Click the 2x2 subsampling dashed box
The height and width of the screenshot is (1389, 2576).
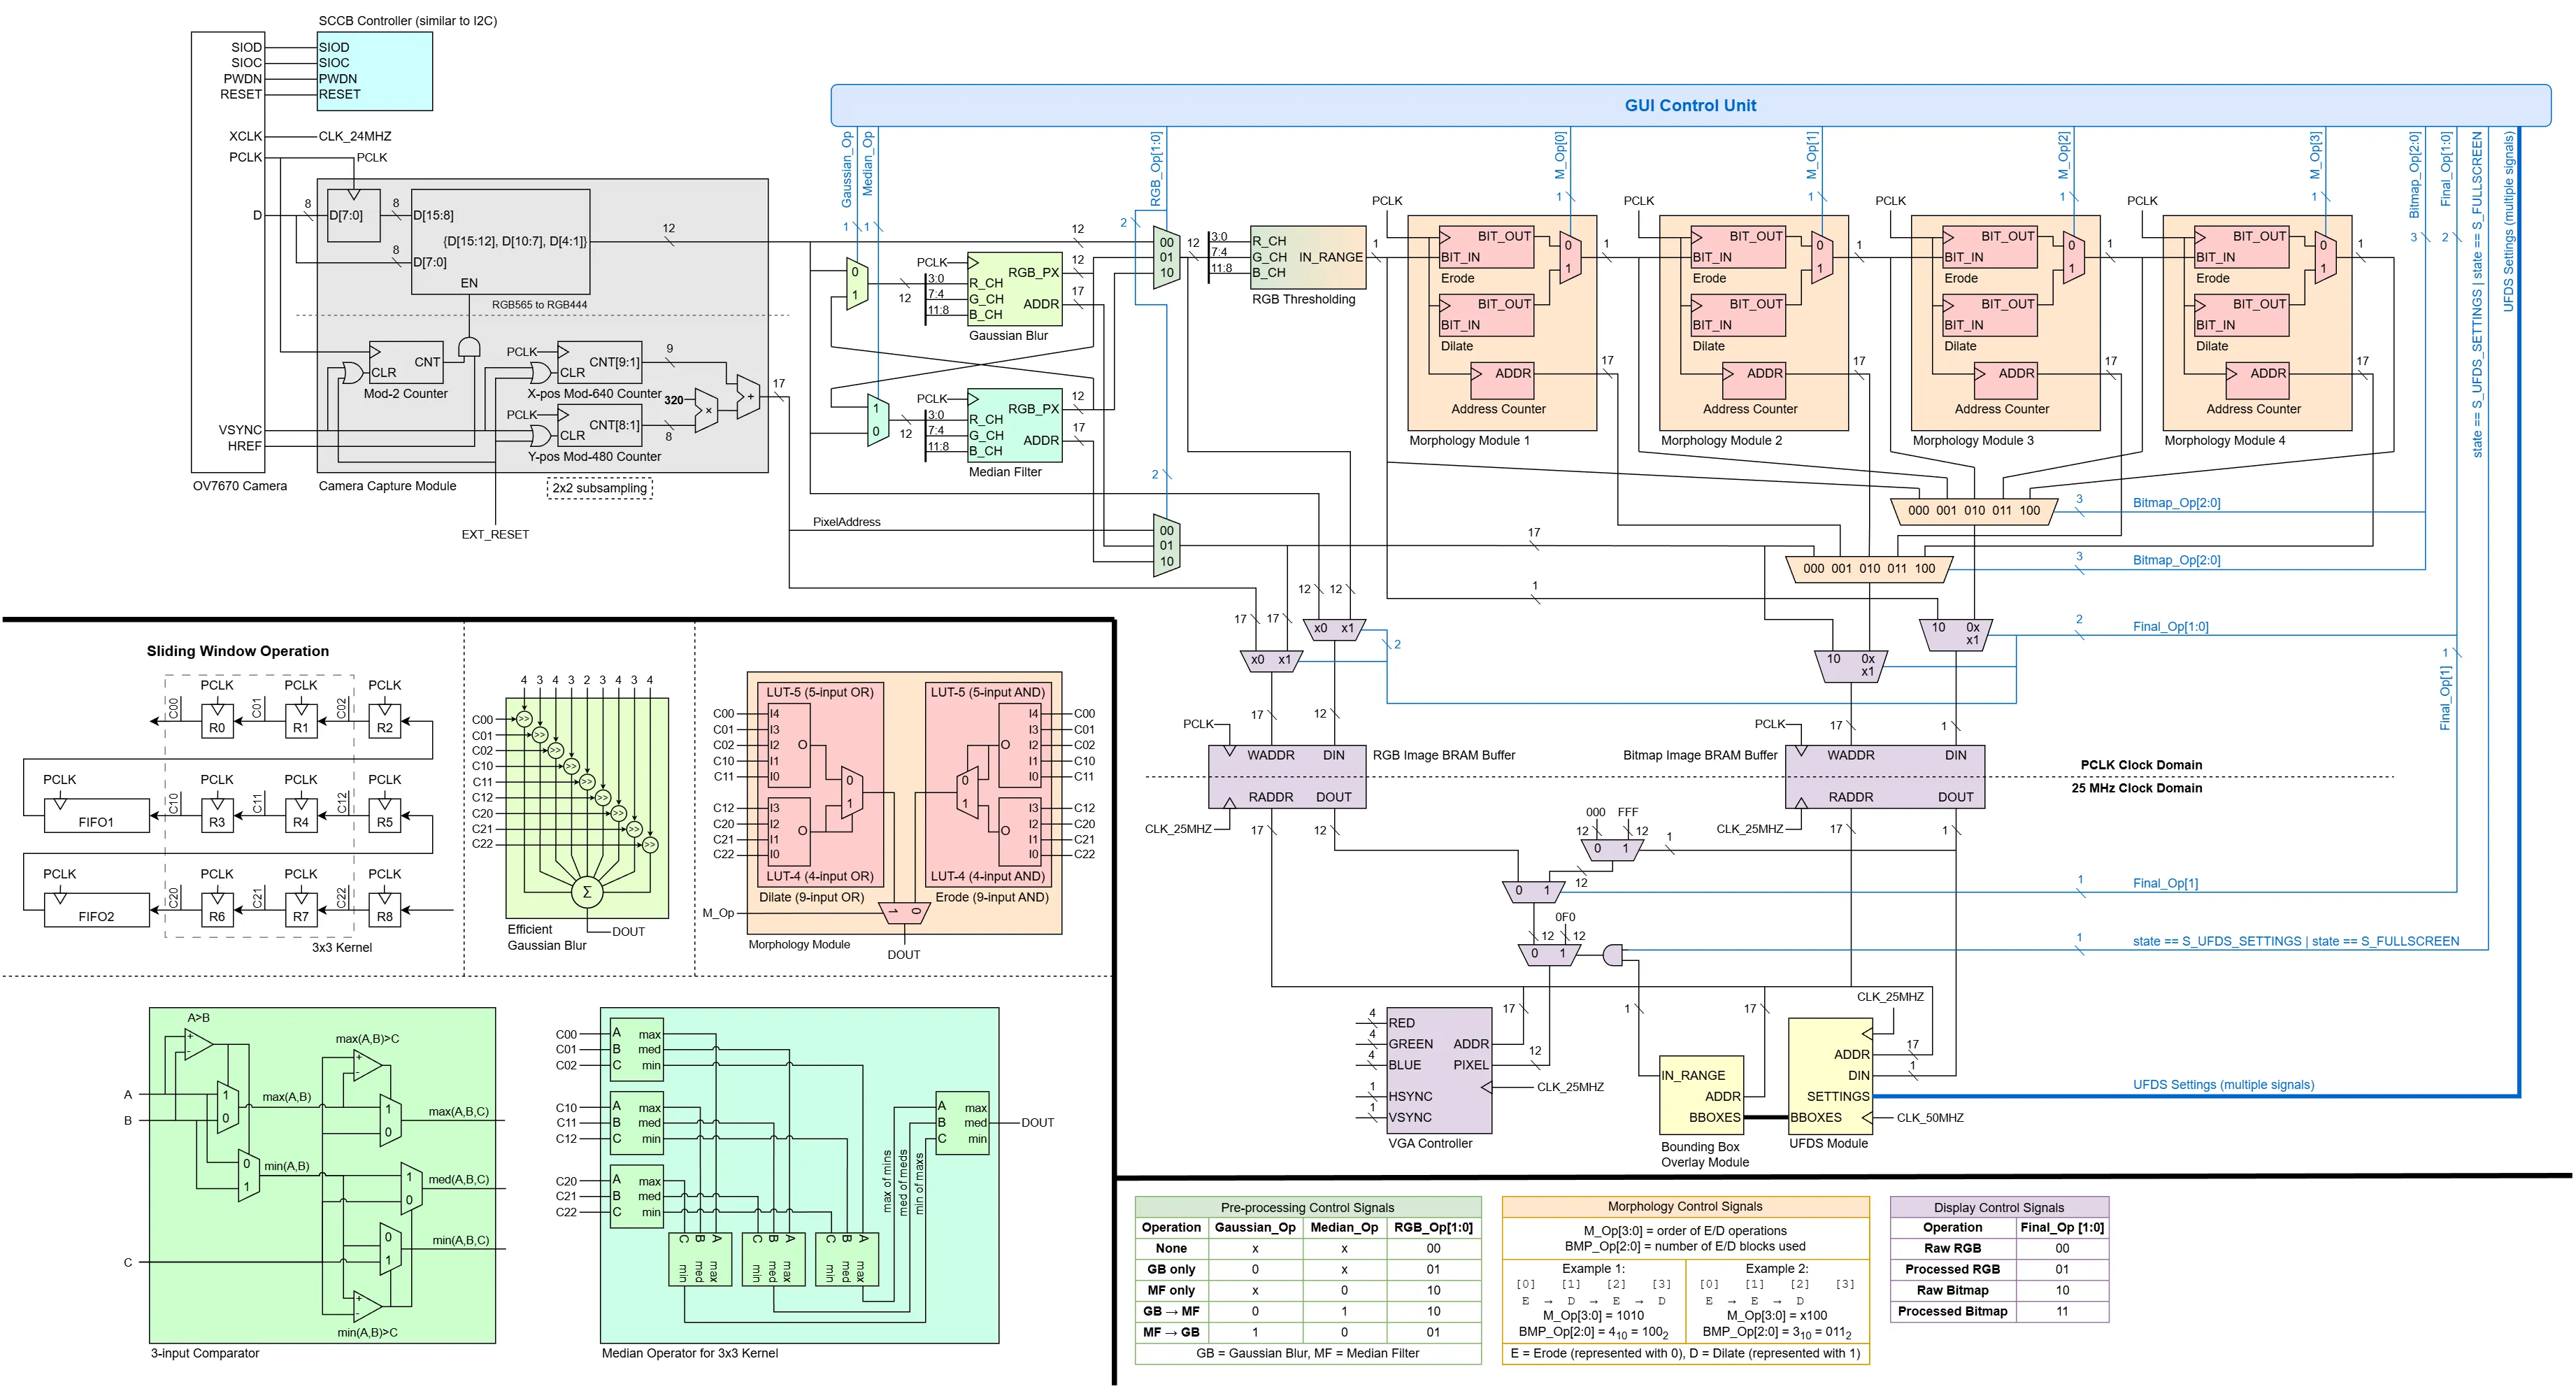600,489
